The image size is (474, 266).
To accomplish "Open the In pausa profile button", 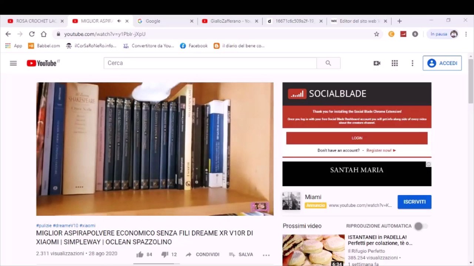I will [444, 34].
